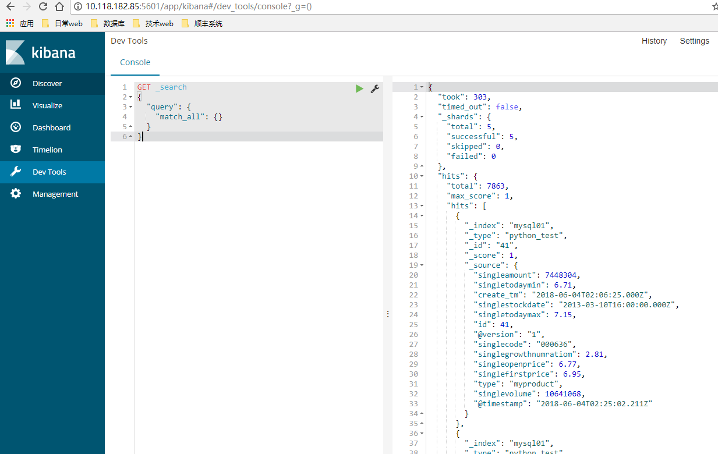This screenshot has width=718, height=454.
Task: Click "_type": "python_test" at line 16
Action: pos(516,235)
